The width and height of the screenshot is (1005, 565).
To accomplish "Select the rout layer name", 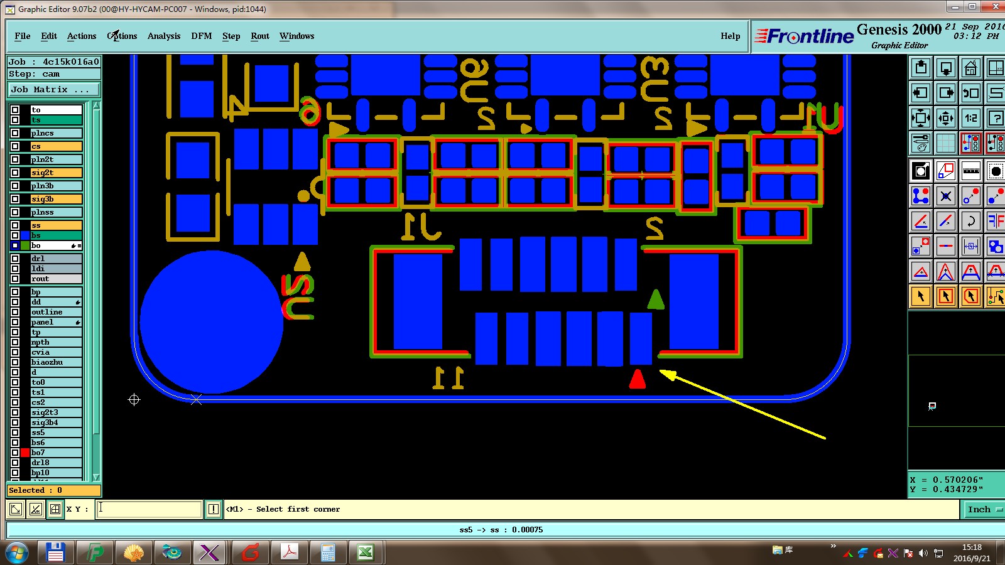I will point(57,279).
